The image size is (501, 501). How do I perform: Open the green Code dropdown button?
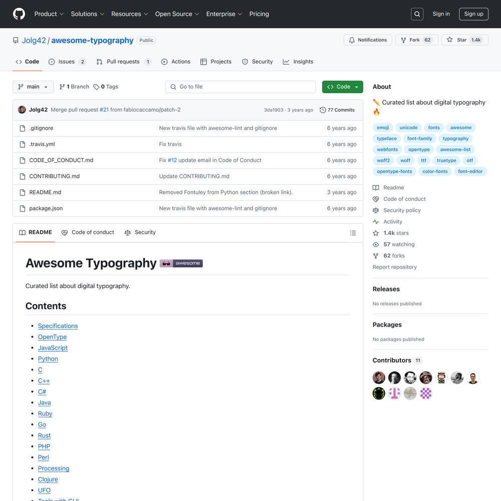point(343,87)
